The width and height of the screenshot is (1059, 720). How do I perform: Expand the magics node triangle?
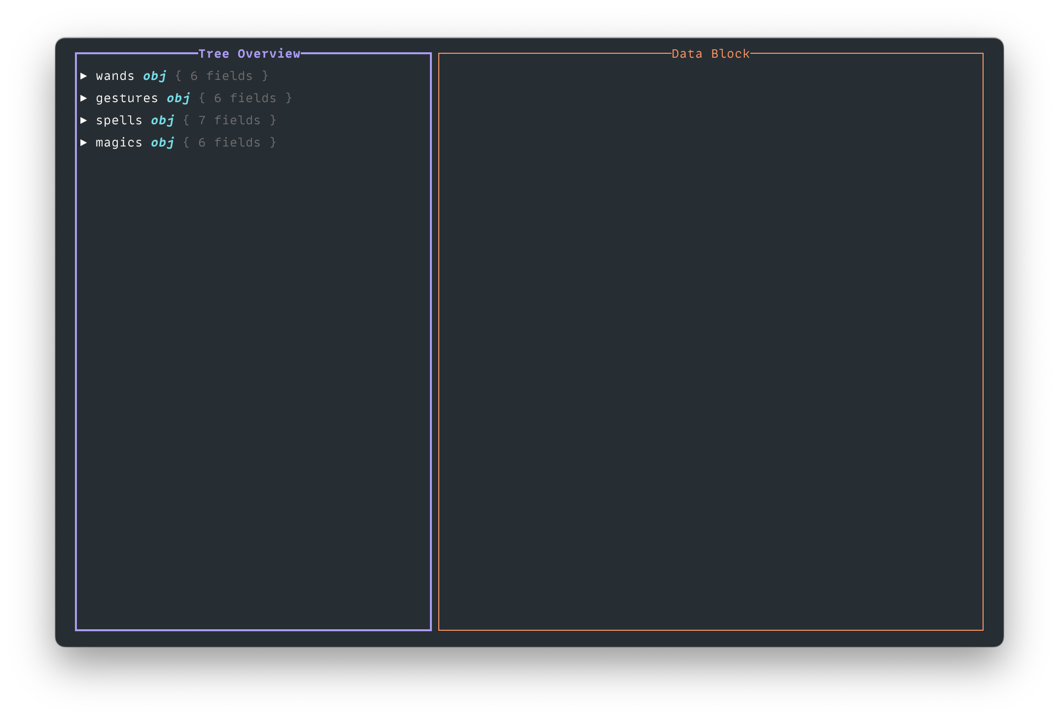click(84, 143)
